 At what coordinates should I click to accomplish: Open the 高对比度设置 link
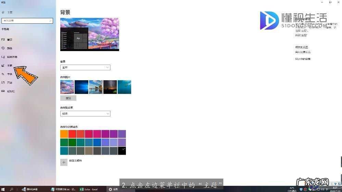point(303,52)
